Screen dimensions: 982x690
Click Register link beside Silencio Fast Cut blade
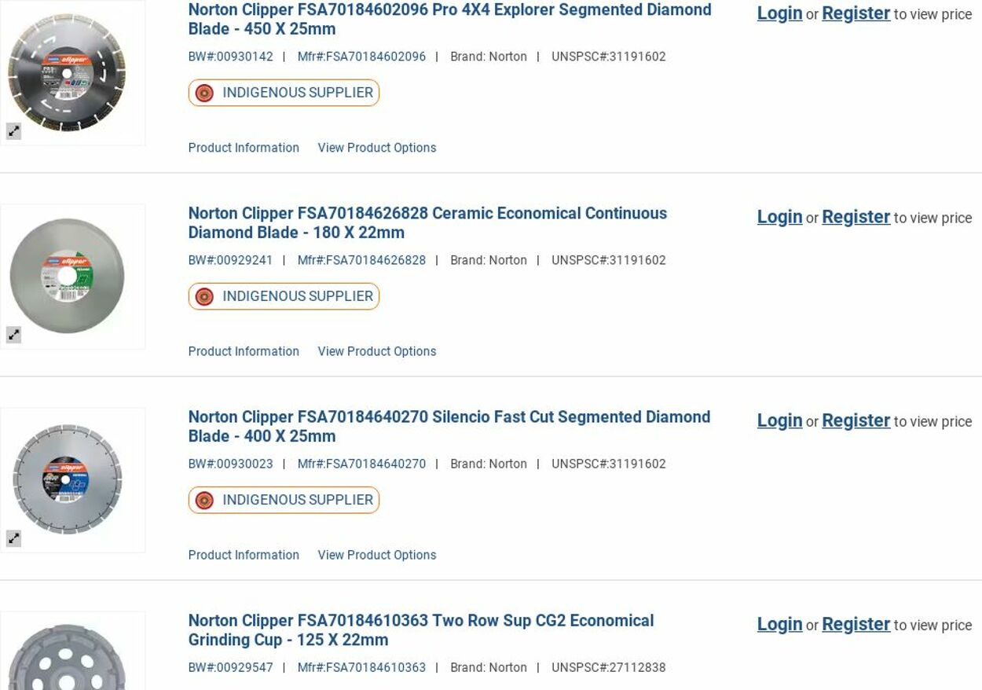(856, 420)
